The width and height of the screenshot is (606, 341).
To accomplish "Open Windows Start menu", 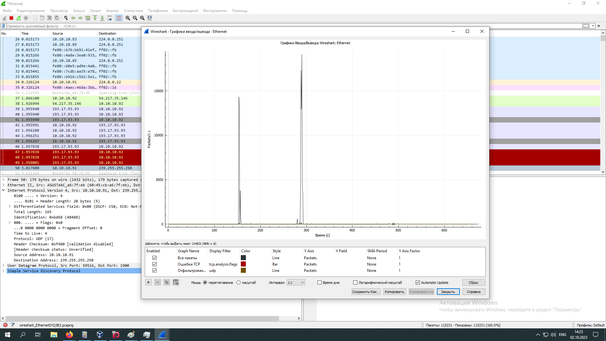I will [x=8, y=335].
